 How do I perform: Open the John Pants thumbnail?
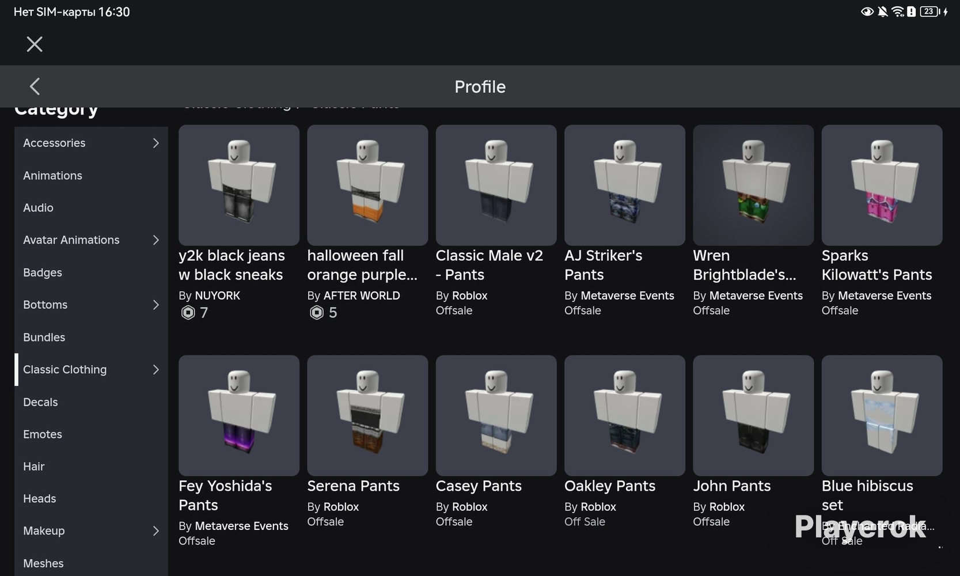click(753, 415)
